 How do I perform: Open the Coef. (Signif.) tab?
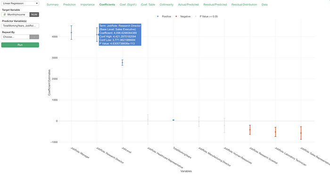click(128, 4)
